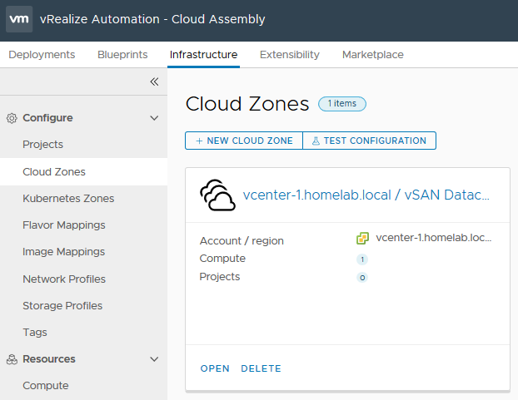Click the vCenter account region icon
This screenshot has width=518, height=400.
pyautogui.click(x=362, y=238)
